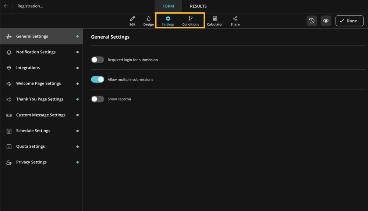
Task: Click the Done button
Action: (x=349, y=21)
